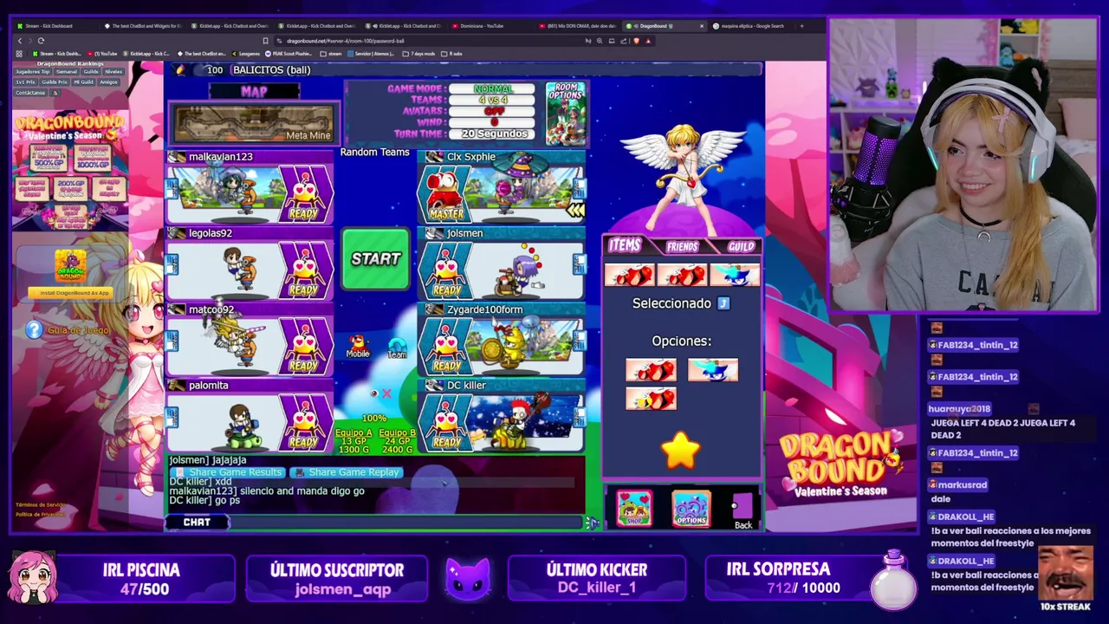
Task: Open the MAP selector header
Action: [x=254, y=91]
